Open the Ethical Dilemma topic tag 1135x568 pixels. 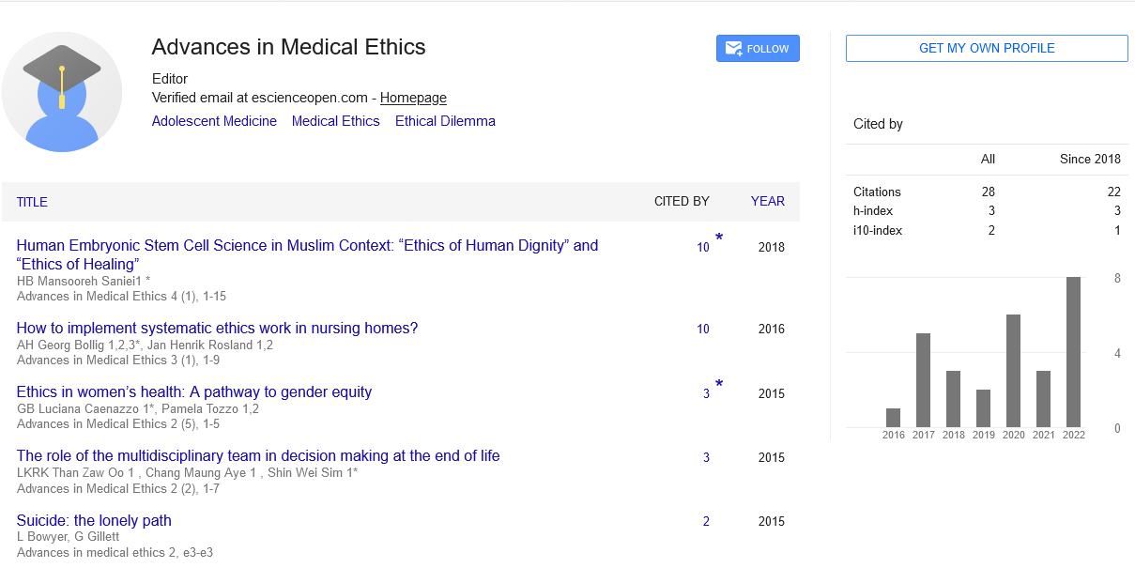coord(445,121)
